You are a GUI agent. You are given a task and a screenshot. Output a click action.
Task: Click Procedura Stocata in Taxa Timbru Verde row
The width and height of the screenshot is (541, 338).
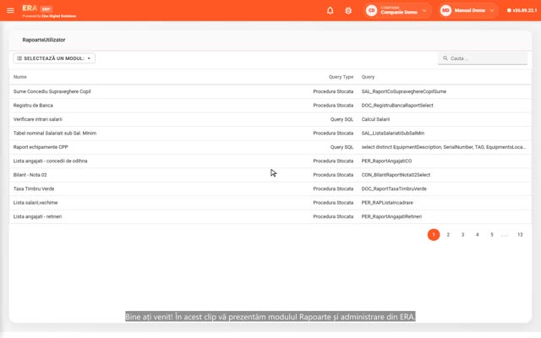pyautogui.click(x=333, y=188)
